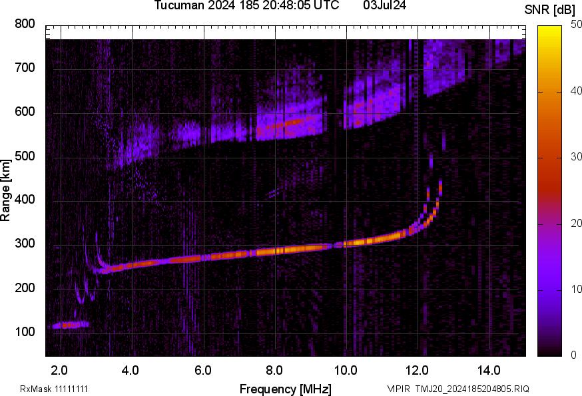Screen dimensions: 582x396
Task: Click the SNR colorbar gradient strip
Action: click(550, 191)
